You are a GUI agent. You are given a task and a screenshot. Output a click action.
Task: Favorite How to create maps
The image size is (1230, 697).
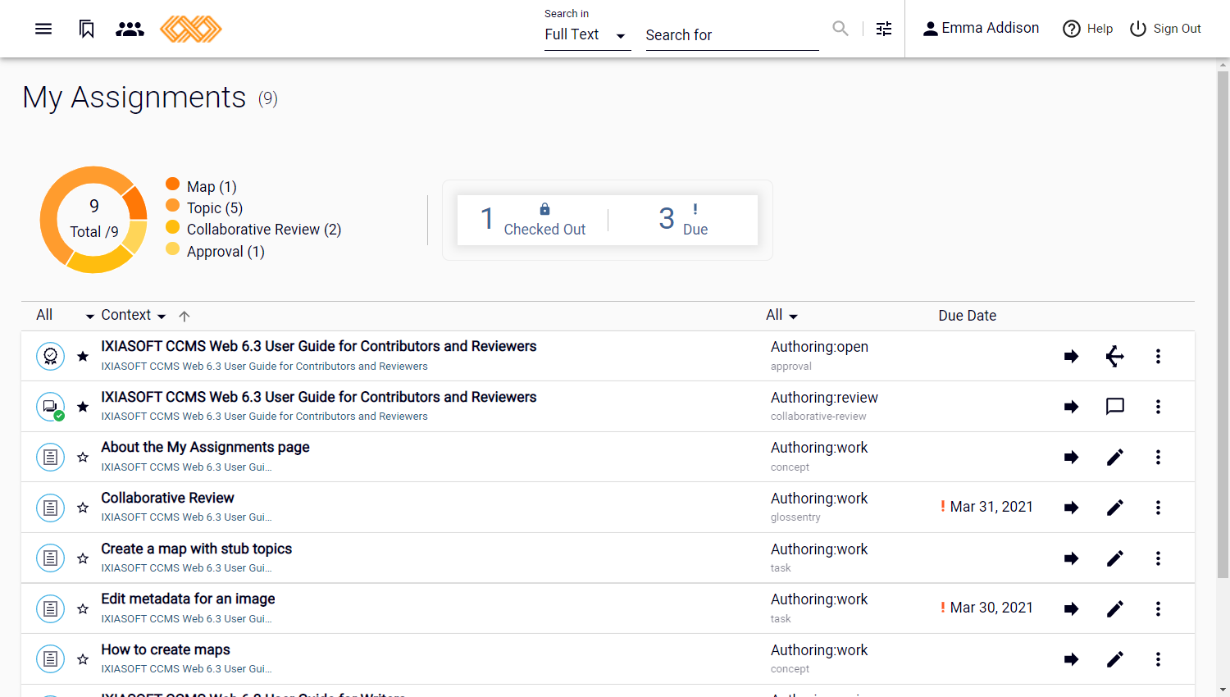point(83,659)
